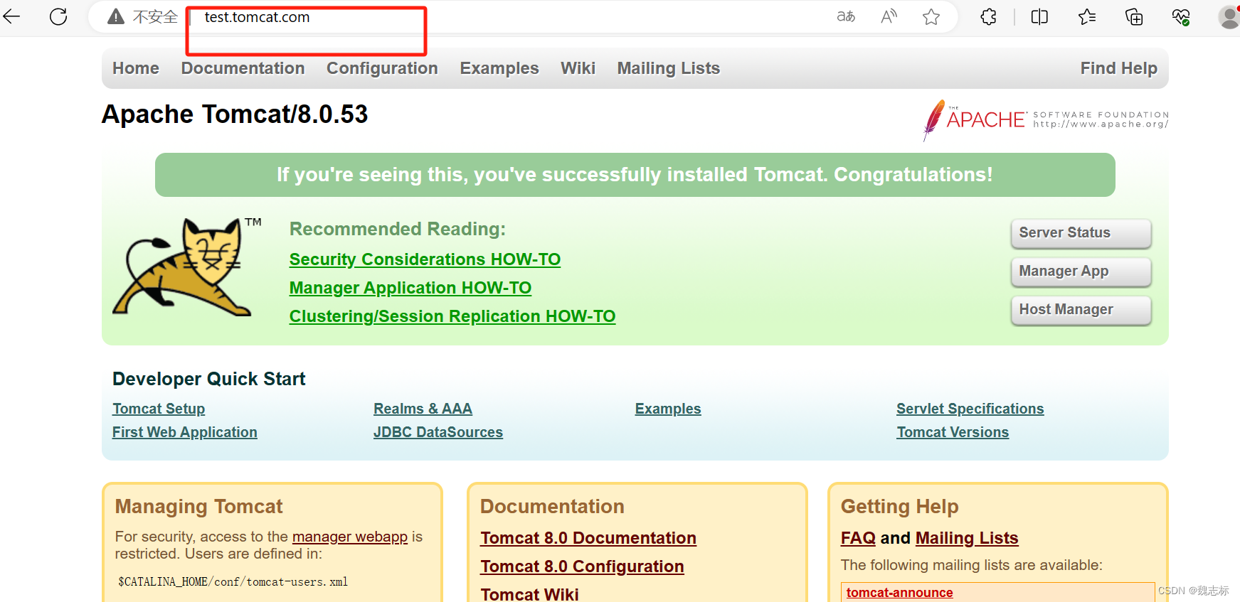Click the Host Manager button
Screen dimensions: 1240x602
click(1081, 310)
